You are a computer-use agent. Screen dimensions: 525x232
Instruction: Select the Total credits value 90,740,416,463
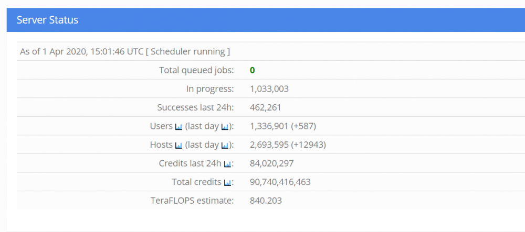click(x=280, y=182)
